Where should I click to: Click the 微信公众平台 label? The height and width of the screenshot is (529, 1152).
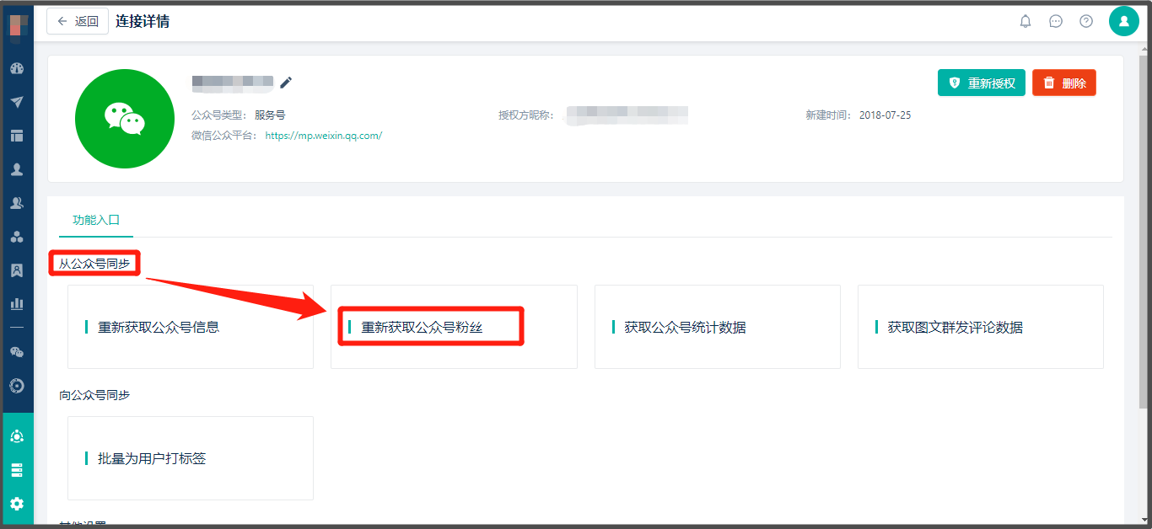click(x=223, y=135)
